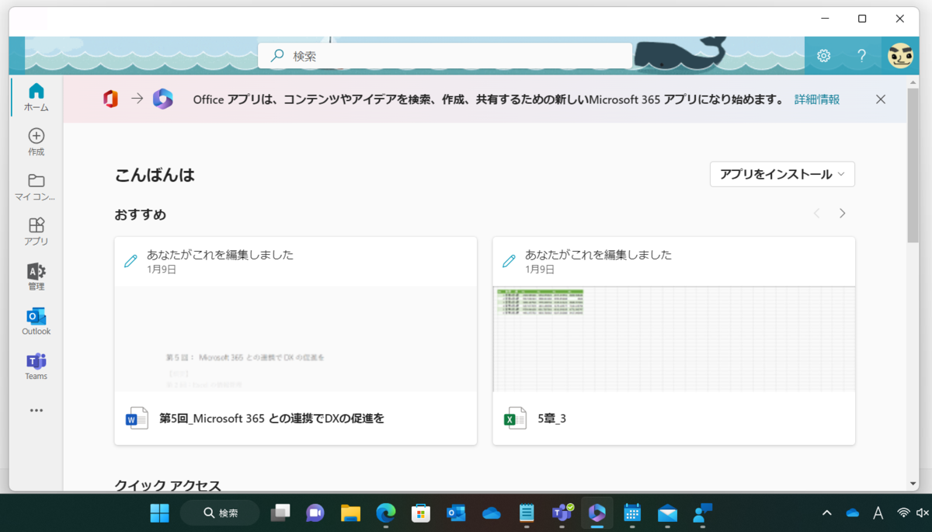Open help with the question mark icon
Image resolution: width=932 pixels, height=532 pixels.
(x=861, y=56)
